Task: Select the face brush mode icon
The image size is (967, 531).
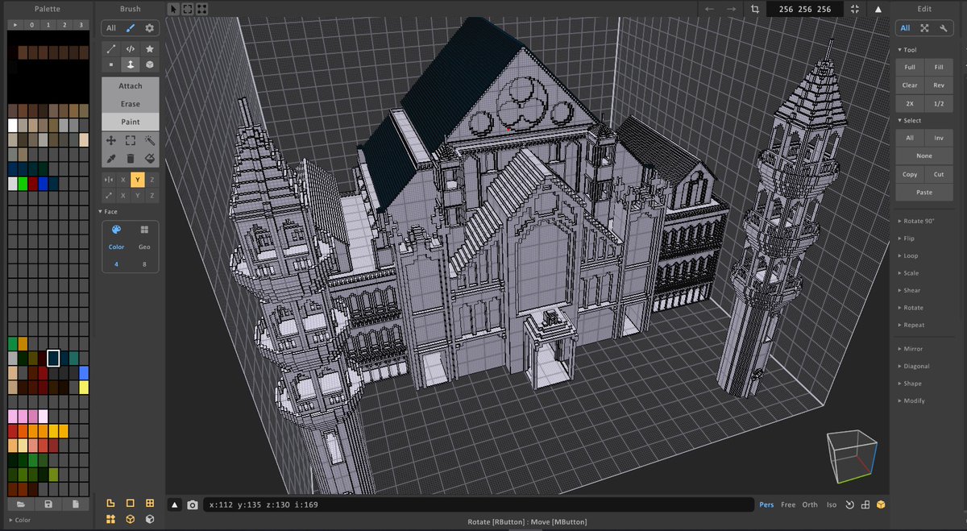Action: (x=131, y=64)
